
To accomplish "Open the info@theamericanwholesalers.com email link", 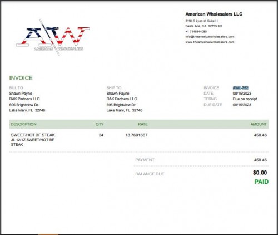I will pyautogui.click(x=210, y=37).
